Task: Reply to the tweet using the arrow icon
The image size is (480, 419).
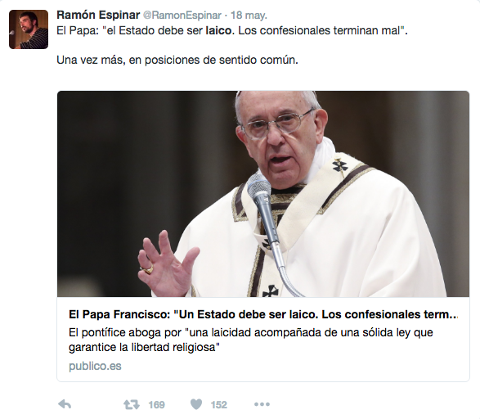Action: (65, 404)
